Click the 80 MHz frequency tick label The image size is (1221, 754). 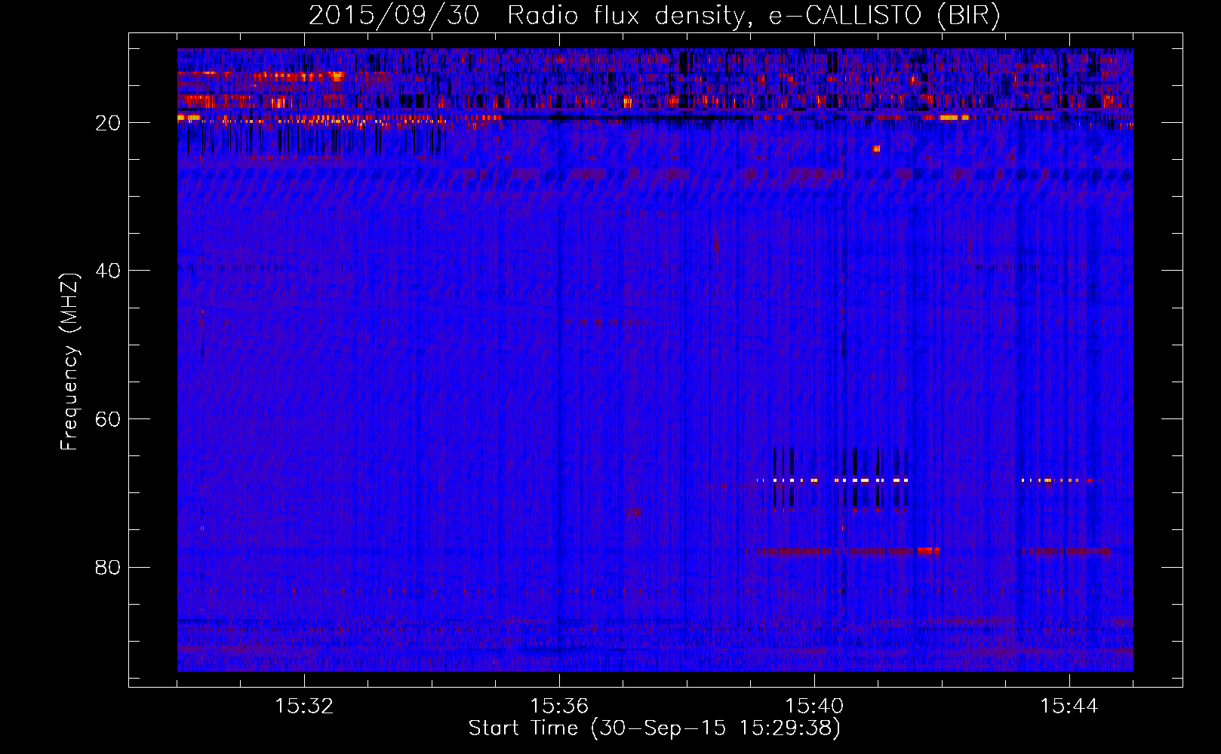[x=109, y=567]
